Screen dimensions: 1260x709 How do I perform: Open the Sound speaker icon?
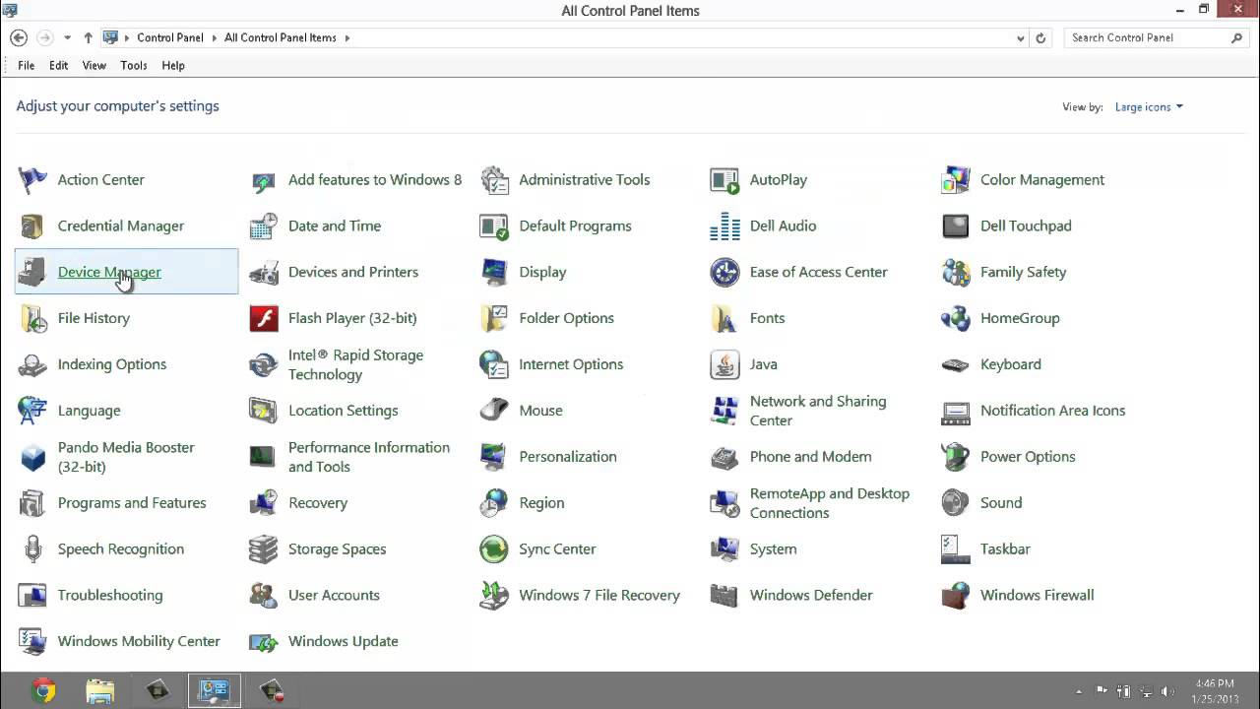[x=955, y=502]
